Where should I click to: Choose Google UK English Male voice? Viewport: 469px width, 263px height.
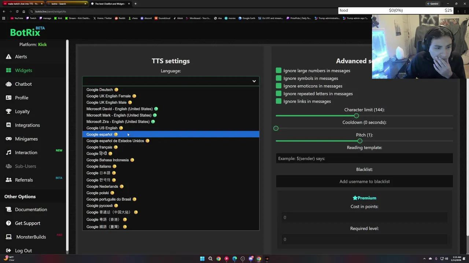171,102
